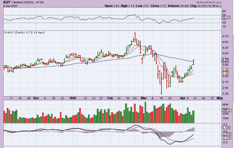Click the 3.00 price axis label
Viewport: 234px width, 148px height.
(x=225, y=76)
